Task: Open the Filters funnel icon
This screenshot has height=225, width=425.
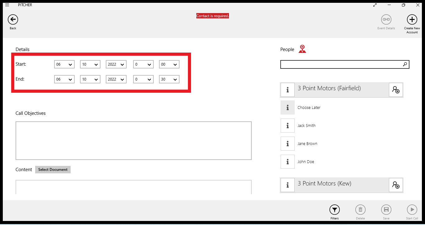Action: tap(334, 210)
